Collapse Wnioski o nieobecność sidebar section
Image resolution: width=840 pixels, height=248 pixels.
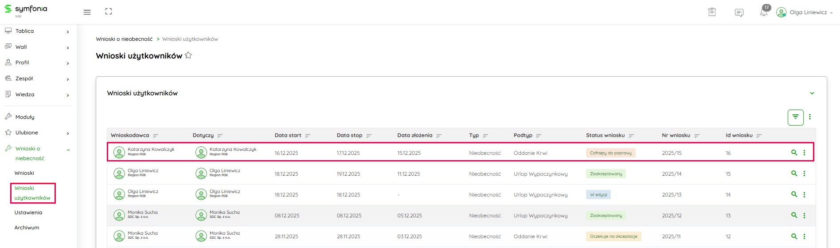click(68, 150)
